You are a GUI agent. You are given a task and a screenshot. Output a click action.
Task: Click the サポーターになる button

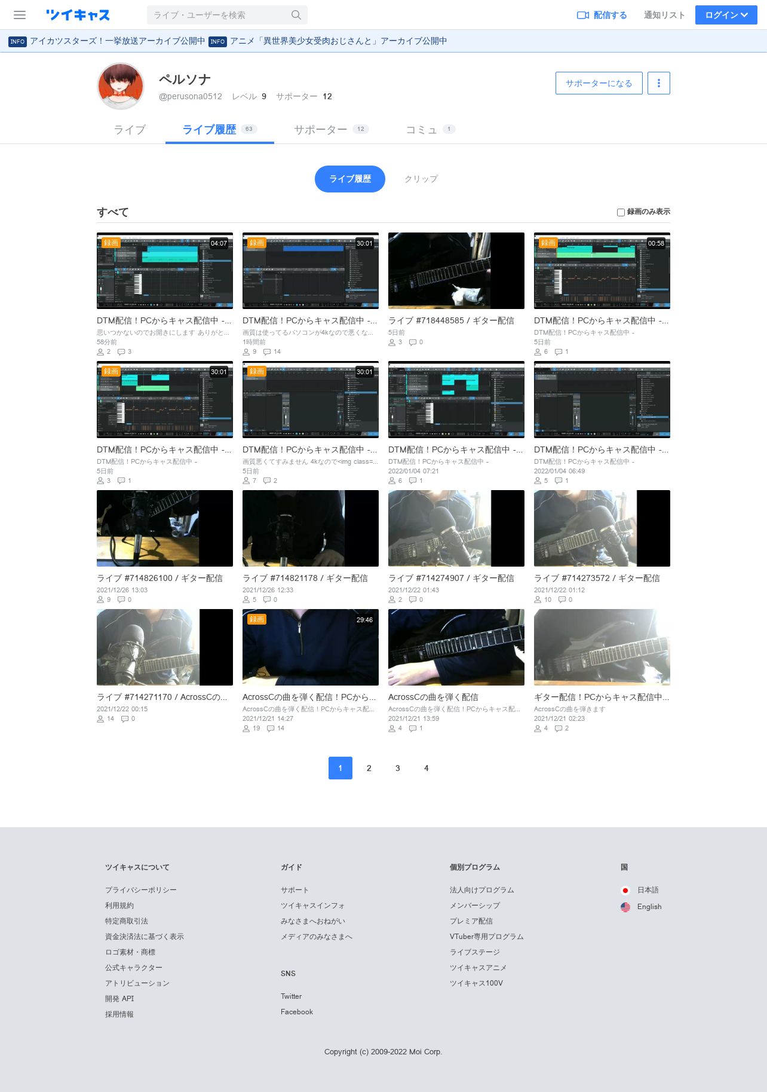point(599,83)
